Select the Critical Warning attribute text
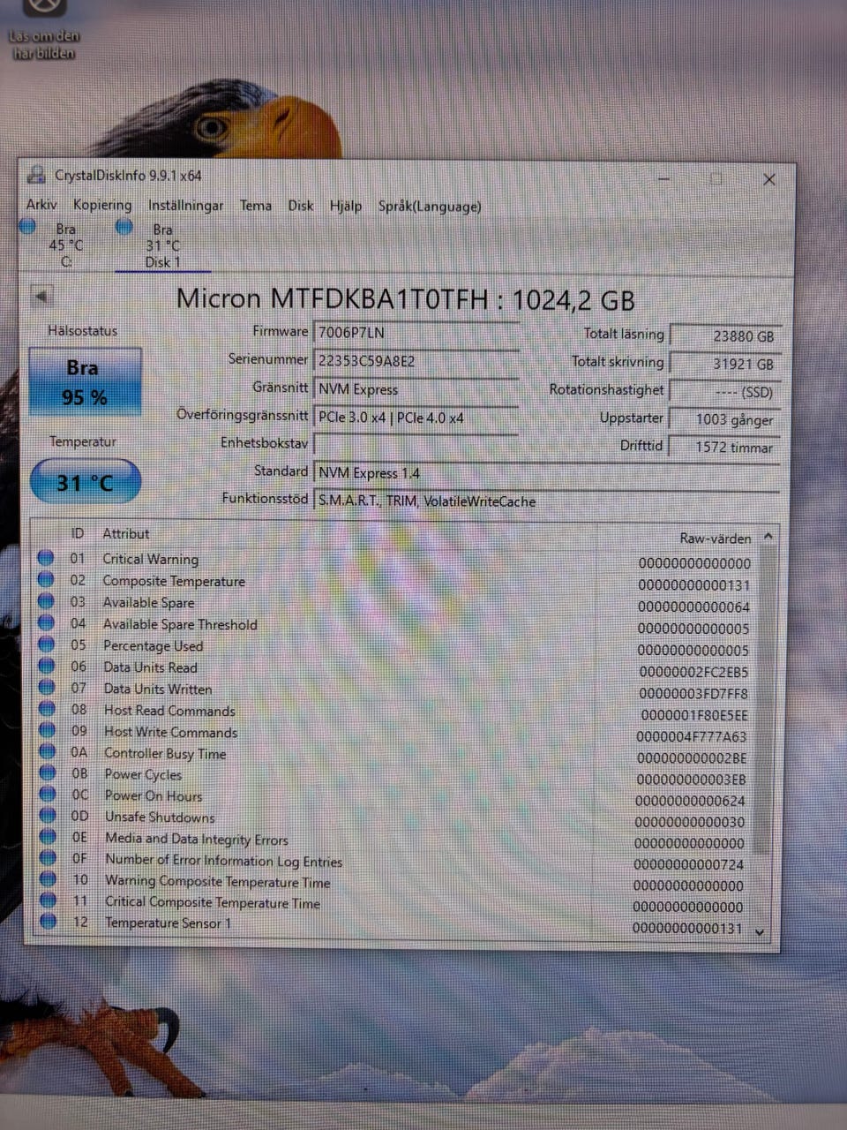Viewport: 847px width, 1130px height. point(151,559)
